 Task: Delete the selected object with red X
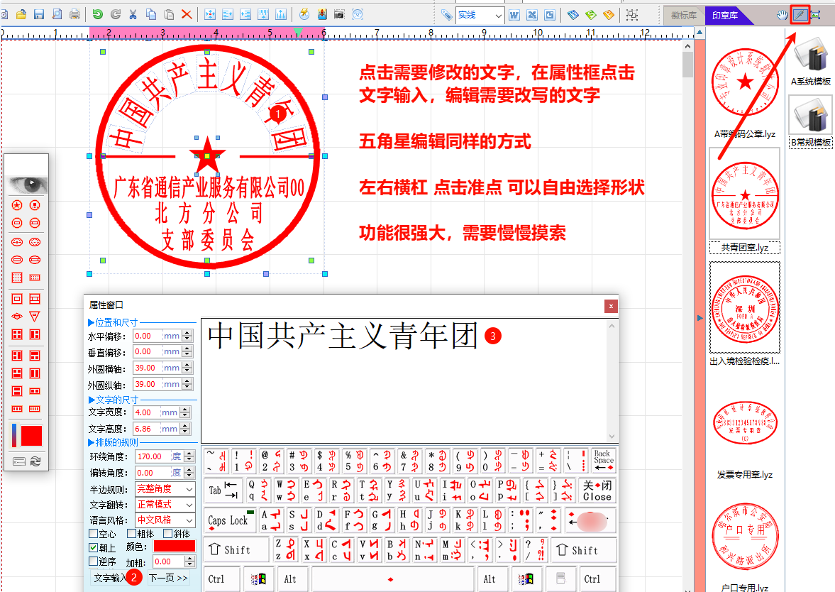coord(187,14)
